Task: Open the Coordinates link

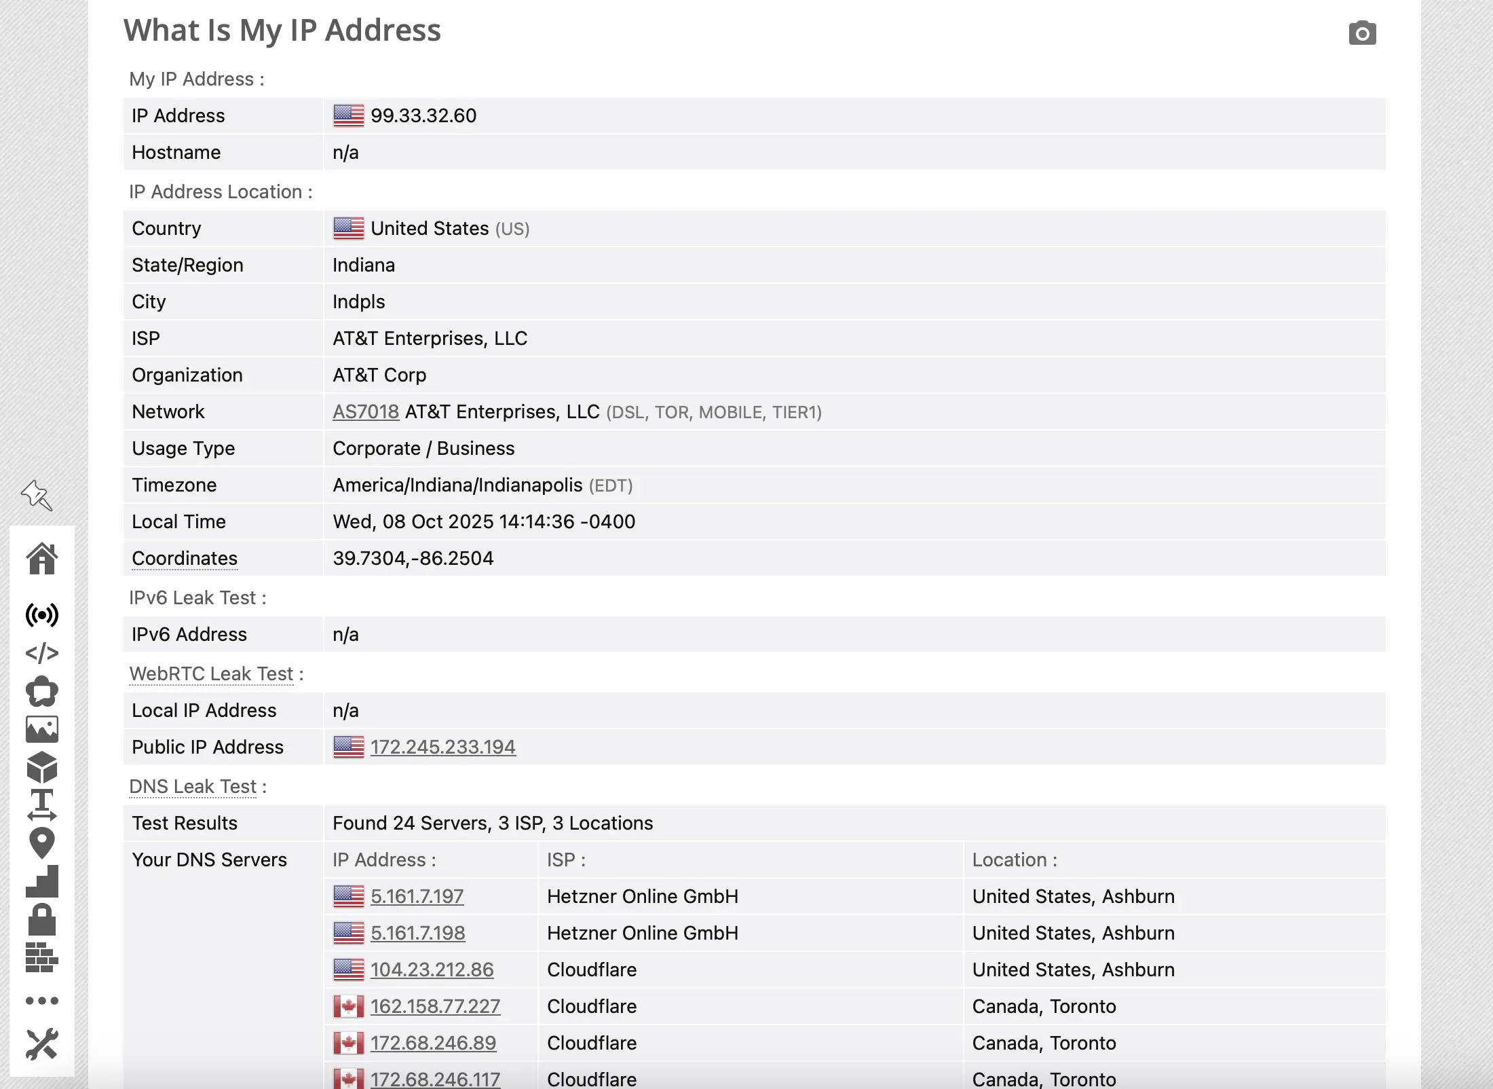Action: pos(183,558)
